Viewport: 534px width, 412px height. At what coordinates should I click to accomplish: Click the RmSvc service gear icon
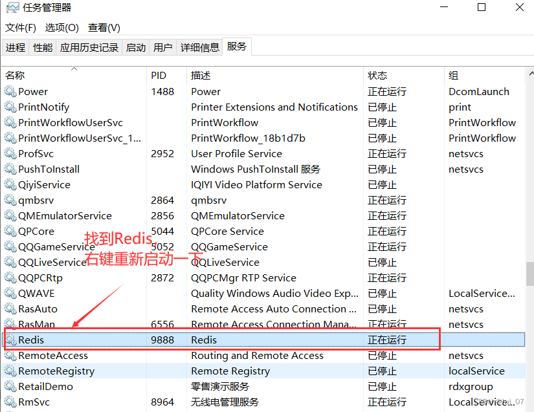(10, 402)
